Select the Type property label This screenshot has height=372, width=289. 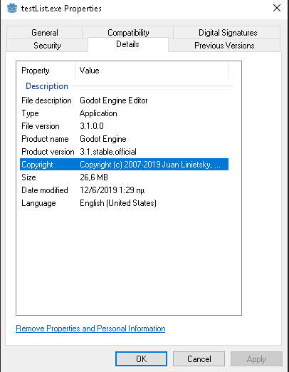[30, 113]
